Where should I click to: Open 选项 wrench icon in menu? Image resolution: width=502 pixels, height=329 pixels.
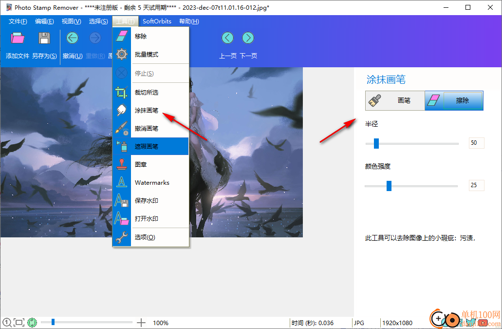122,237
